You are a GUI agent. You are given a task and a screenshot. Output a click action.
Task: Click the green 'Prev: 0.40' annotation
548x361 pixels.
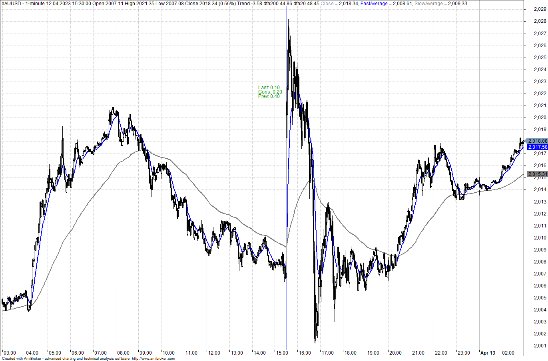click(269, 96)
